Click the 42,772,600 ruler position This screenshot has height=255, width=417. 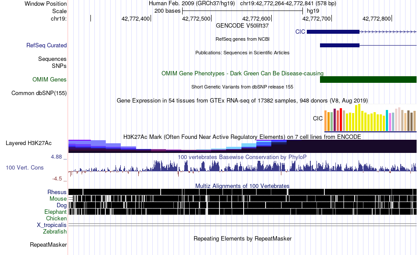[256, 18]
